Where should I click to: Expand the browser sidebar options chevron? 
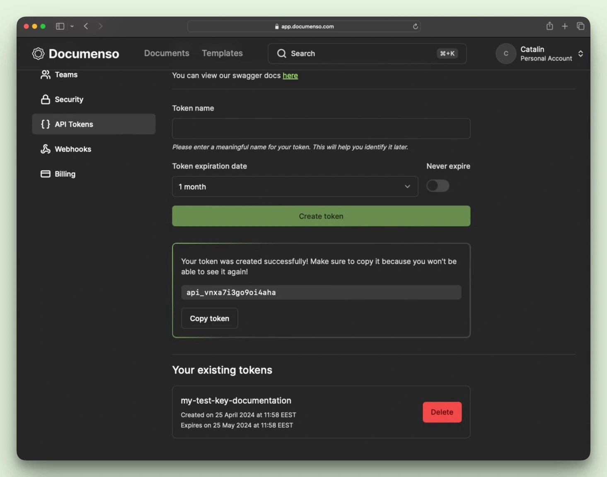pos(72,26)
